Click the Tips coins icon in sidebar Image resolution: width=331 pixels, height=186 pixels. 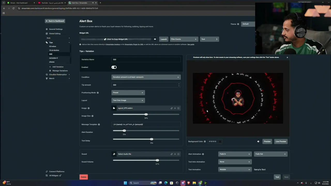47,43
